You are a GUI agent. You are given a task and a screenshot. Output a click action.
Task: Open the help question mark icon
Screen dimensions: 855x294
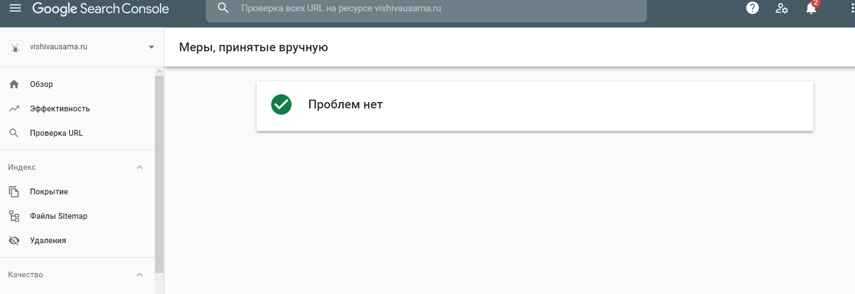(752, 8)
